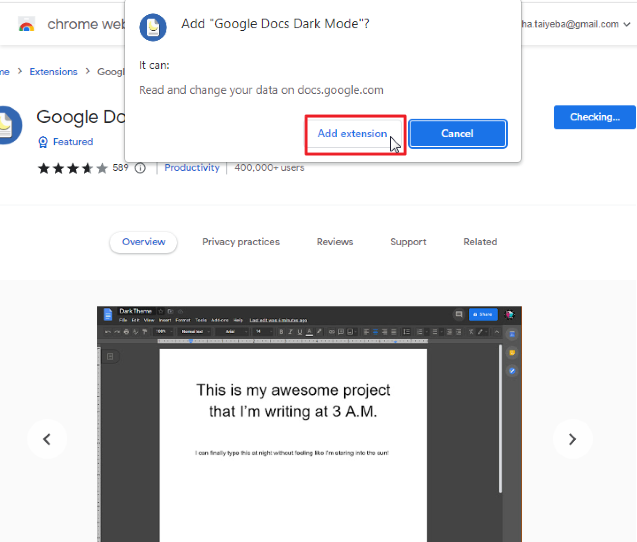Click the privacy practices link
Viewport: 637px width, 542px height.
point(241,242)
